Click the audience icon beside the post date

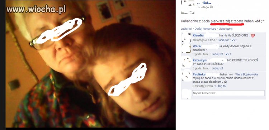coord(211,7)
